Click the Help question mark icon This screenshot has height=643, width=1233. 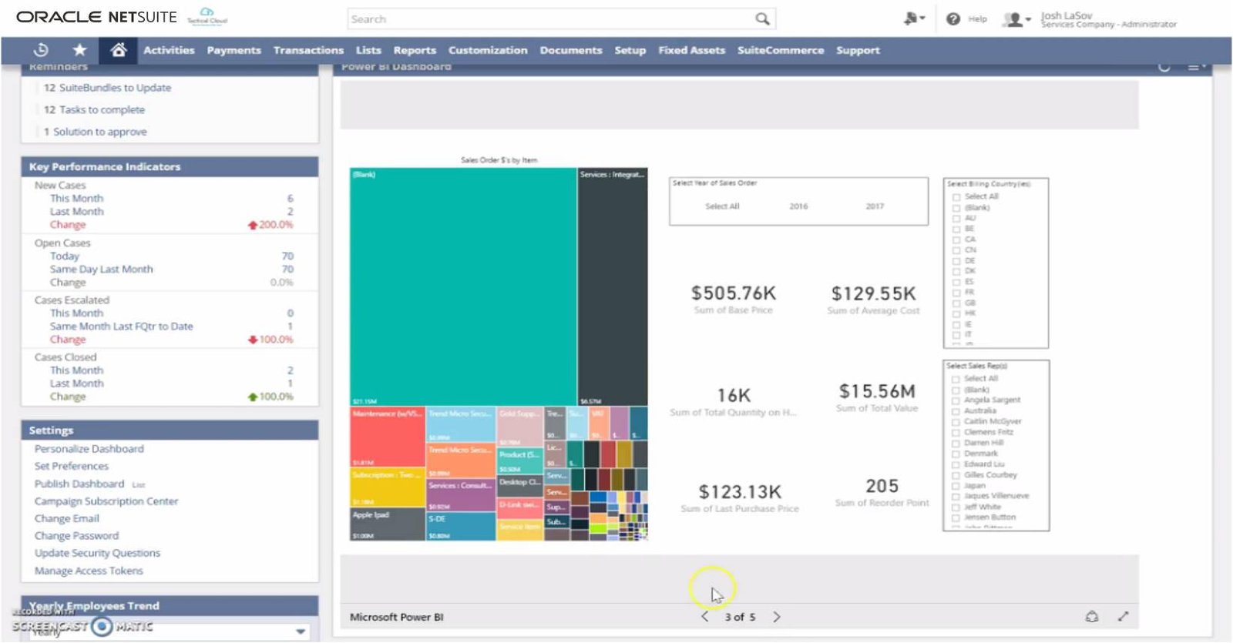[x=953, y=18]
